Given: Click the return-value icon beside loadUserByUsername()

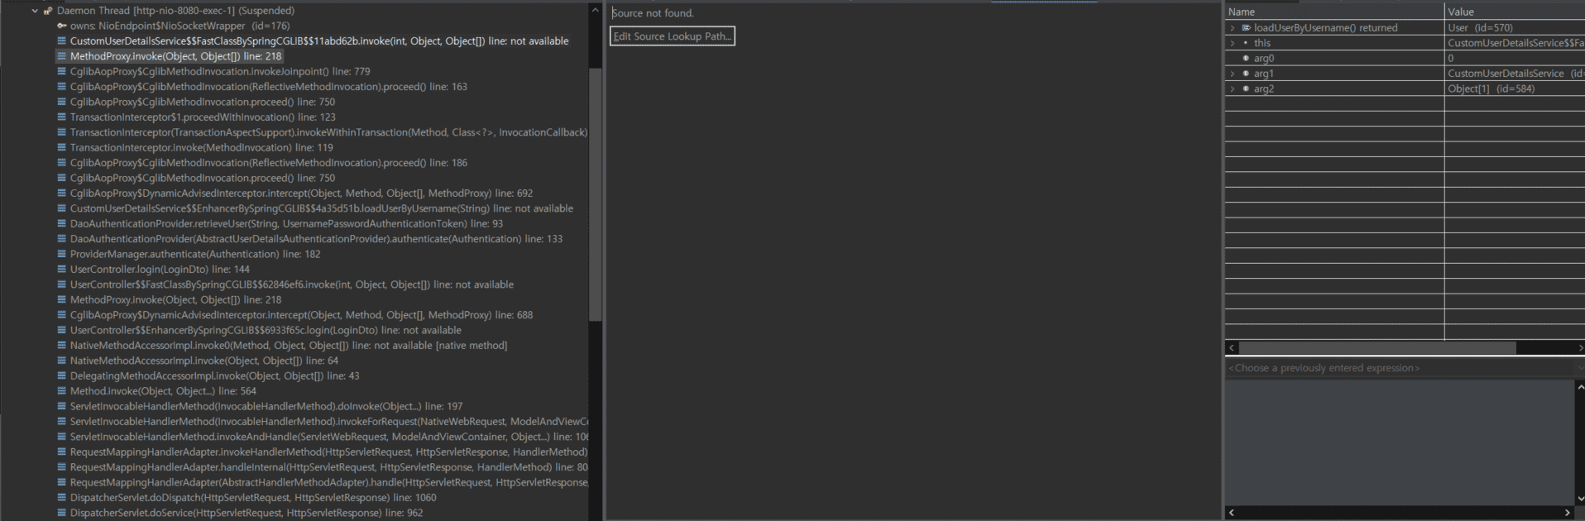Looking at the screenshot, I should [x=1246, y=28].
